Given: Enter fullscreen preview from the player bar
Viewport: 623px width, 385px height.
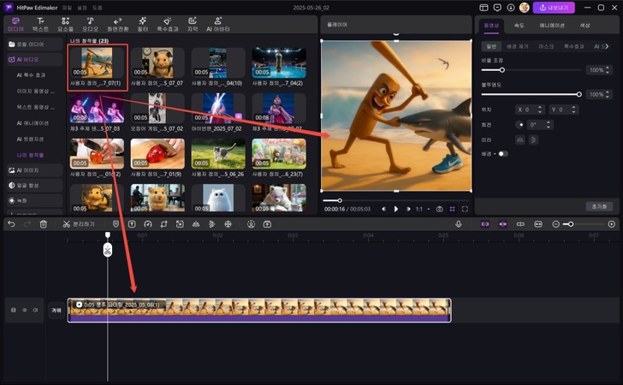Looking at the screenshot, I should [x=465, y=209].
